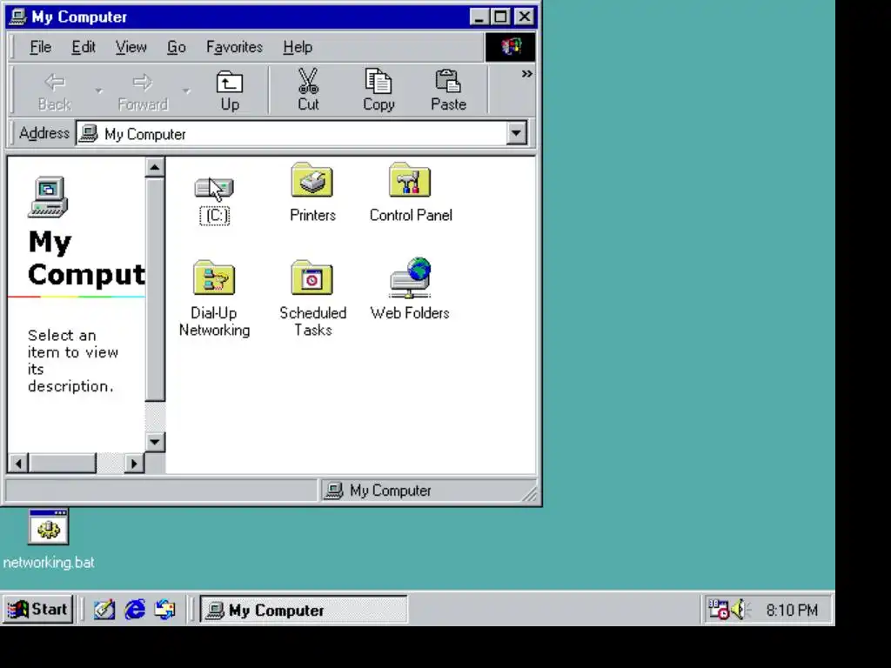Click the left pane scroll up arrow

[155, 168]
